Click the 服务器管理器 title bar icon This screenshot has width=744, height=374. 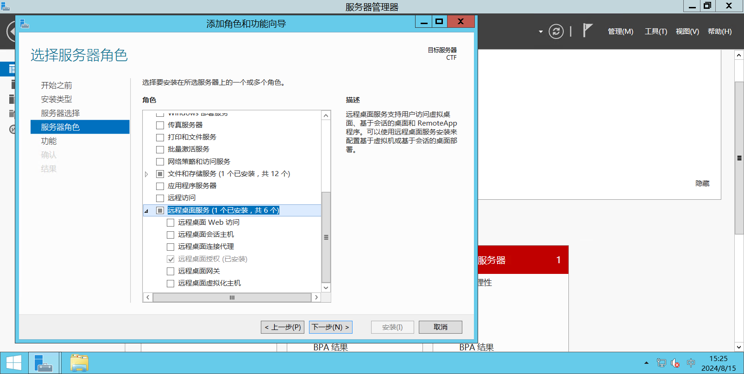[6, 6]
